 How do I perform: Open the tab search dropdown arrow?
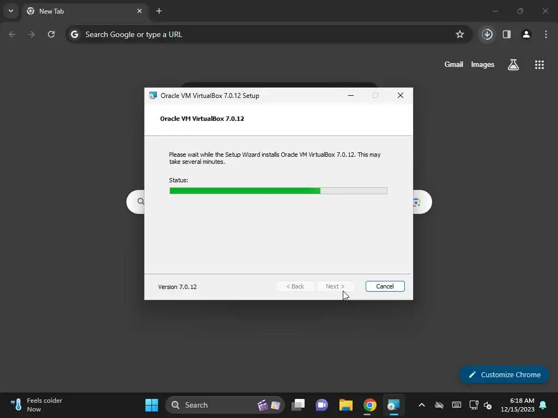tap(11, 11)
